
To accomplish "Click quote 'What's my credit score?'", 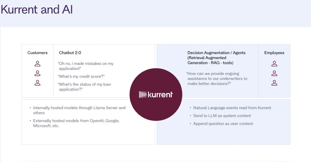I will click(x=81, y=76).
